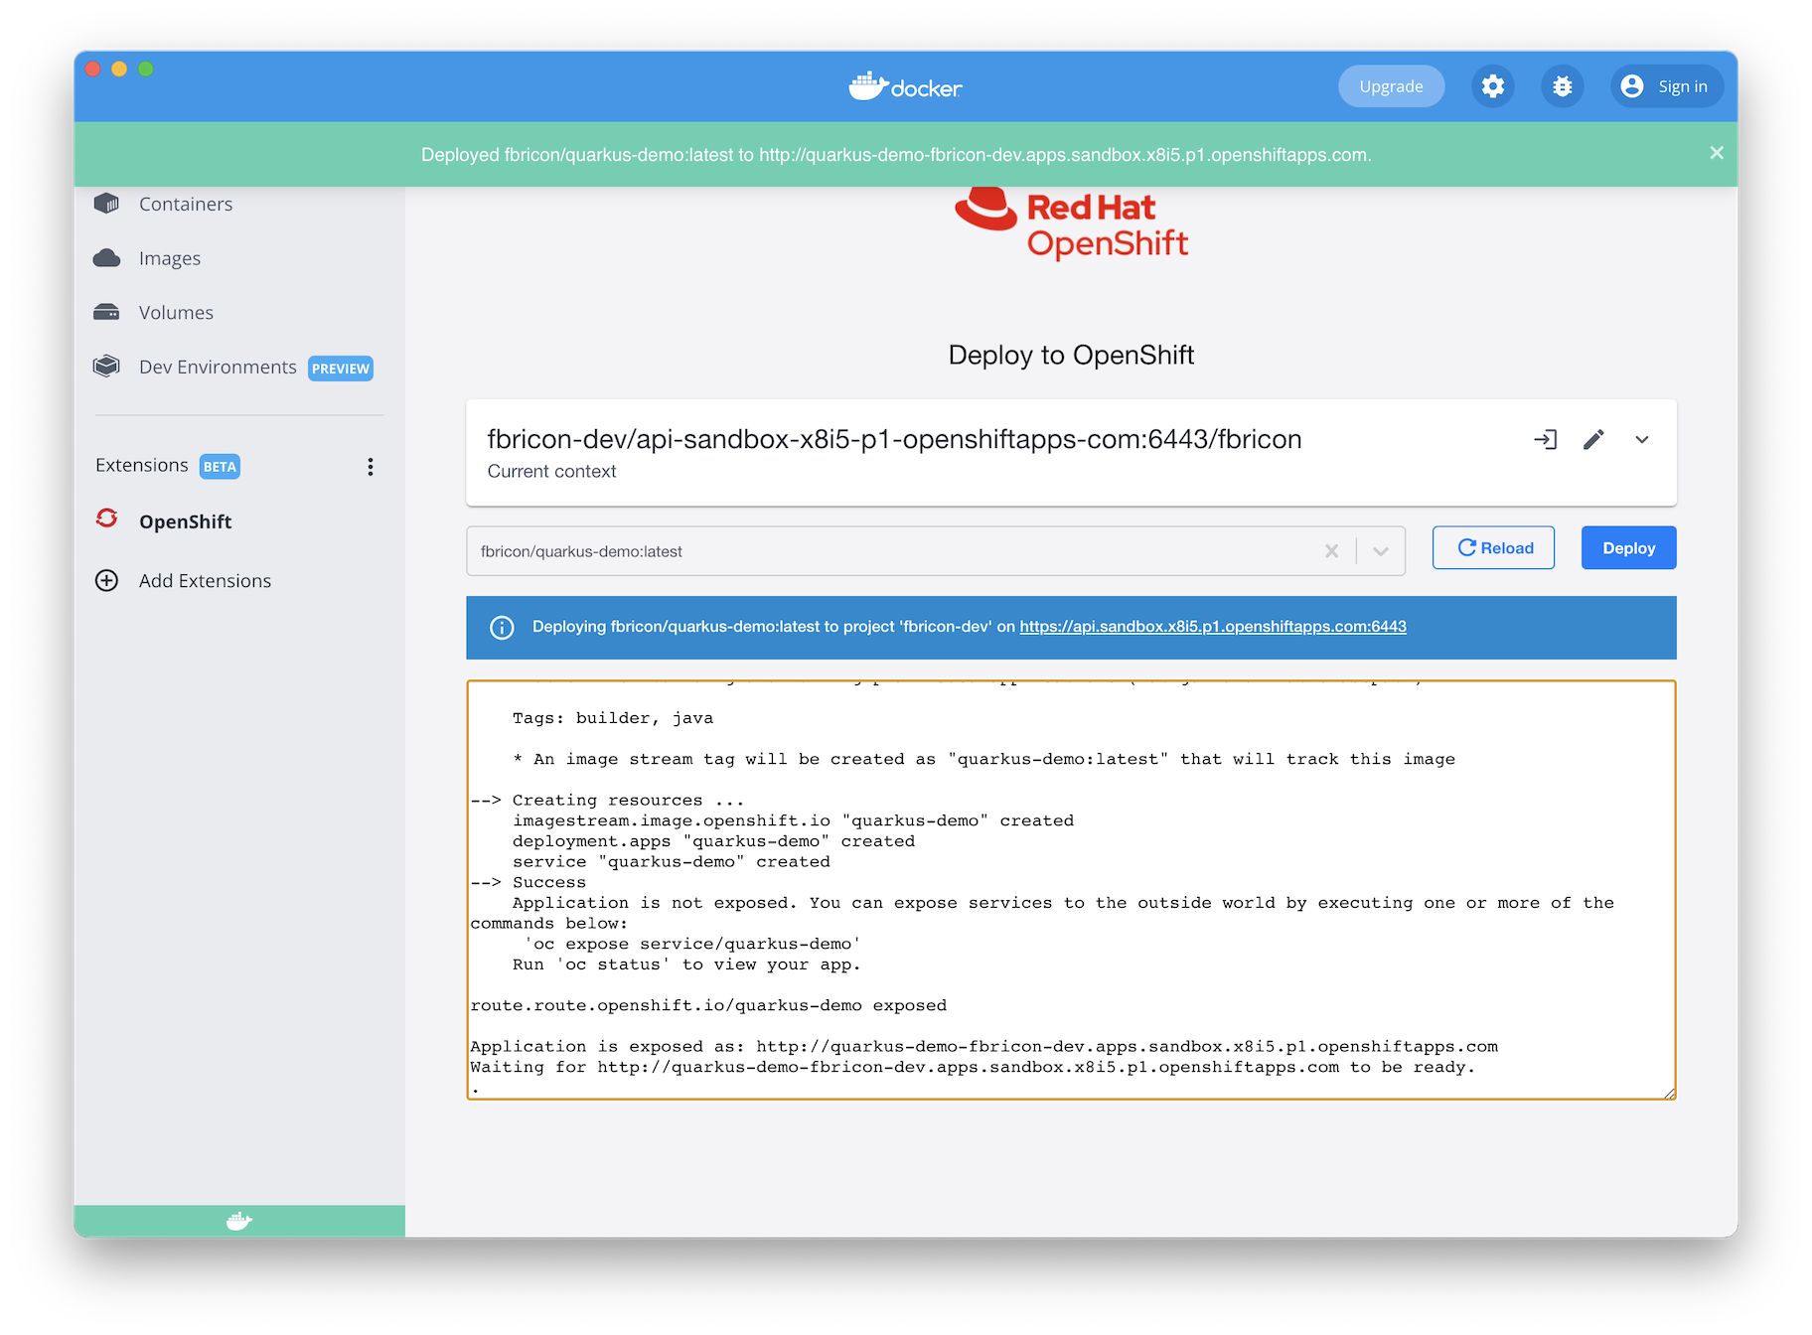Click the Images cloud icon

tap(106, 258)
